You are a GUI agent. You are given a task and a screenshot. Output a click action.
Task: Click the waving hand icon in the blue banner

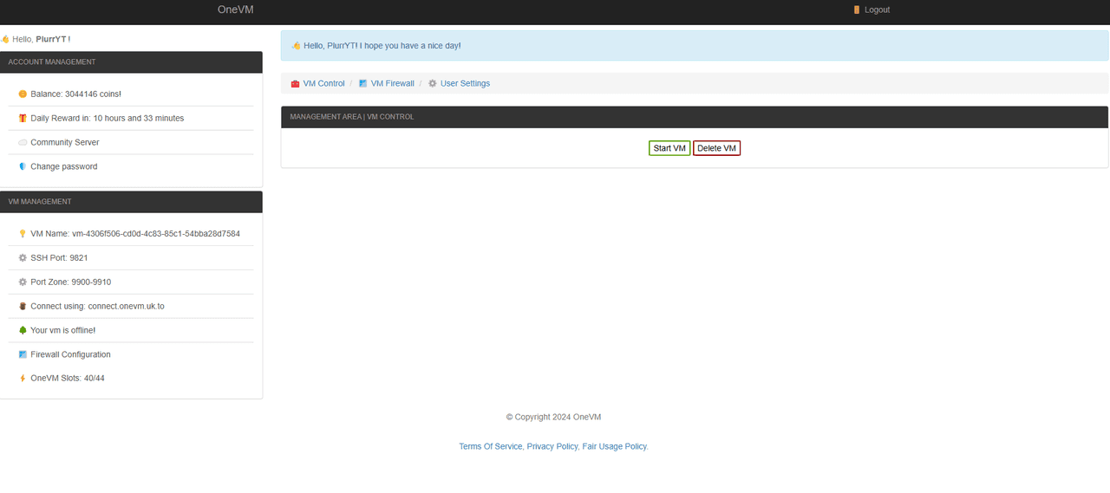click(x=296, y=45)
